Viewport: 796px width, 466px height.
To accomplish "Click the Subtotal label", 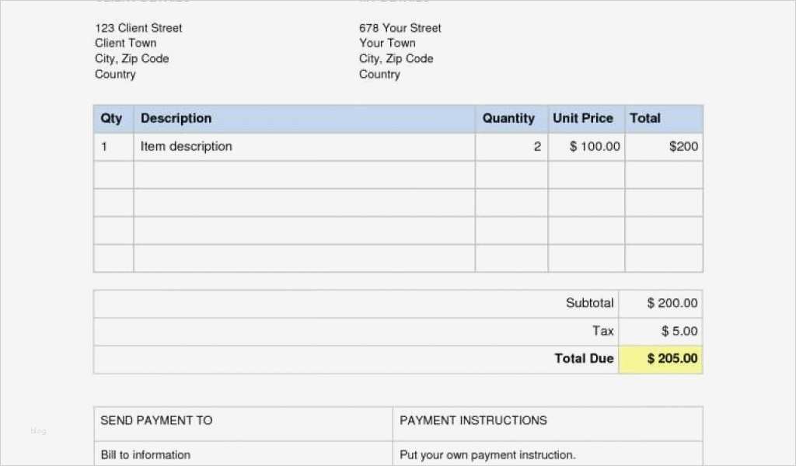I will click(x=590, y=304).
